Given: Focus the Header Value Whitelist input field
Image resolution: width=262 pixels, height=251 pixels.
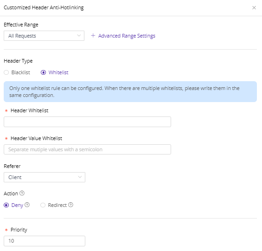Looking at the screenshot, I should (87, 149).
